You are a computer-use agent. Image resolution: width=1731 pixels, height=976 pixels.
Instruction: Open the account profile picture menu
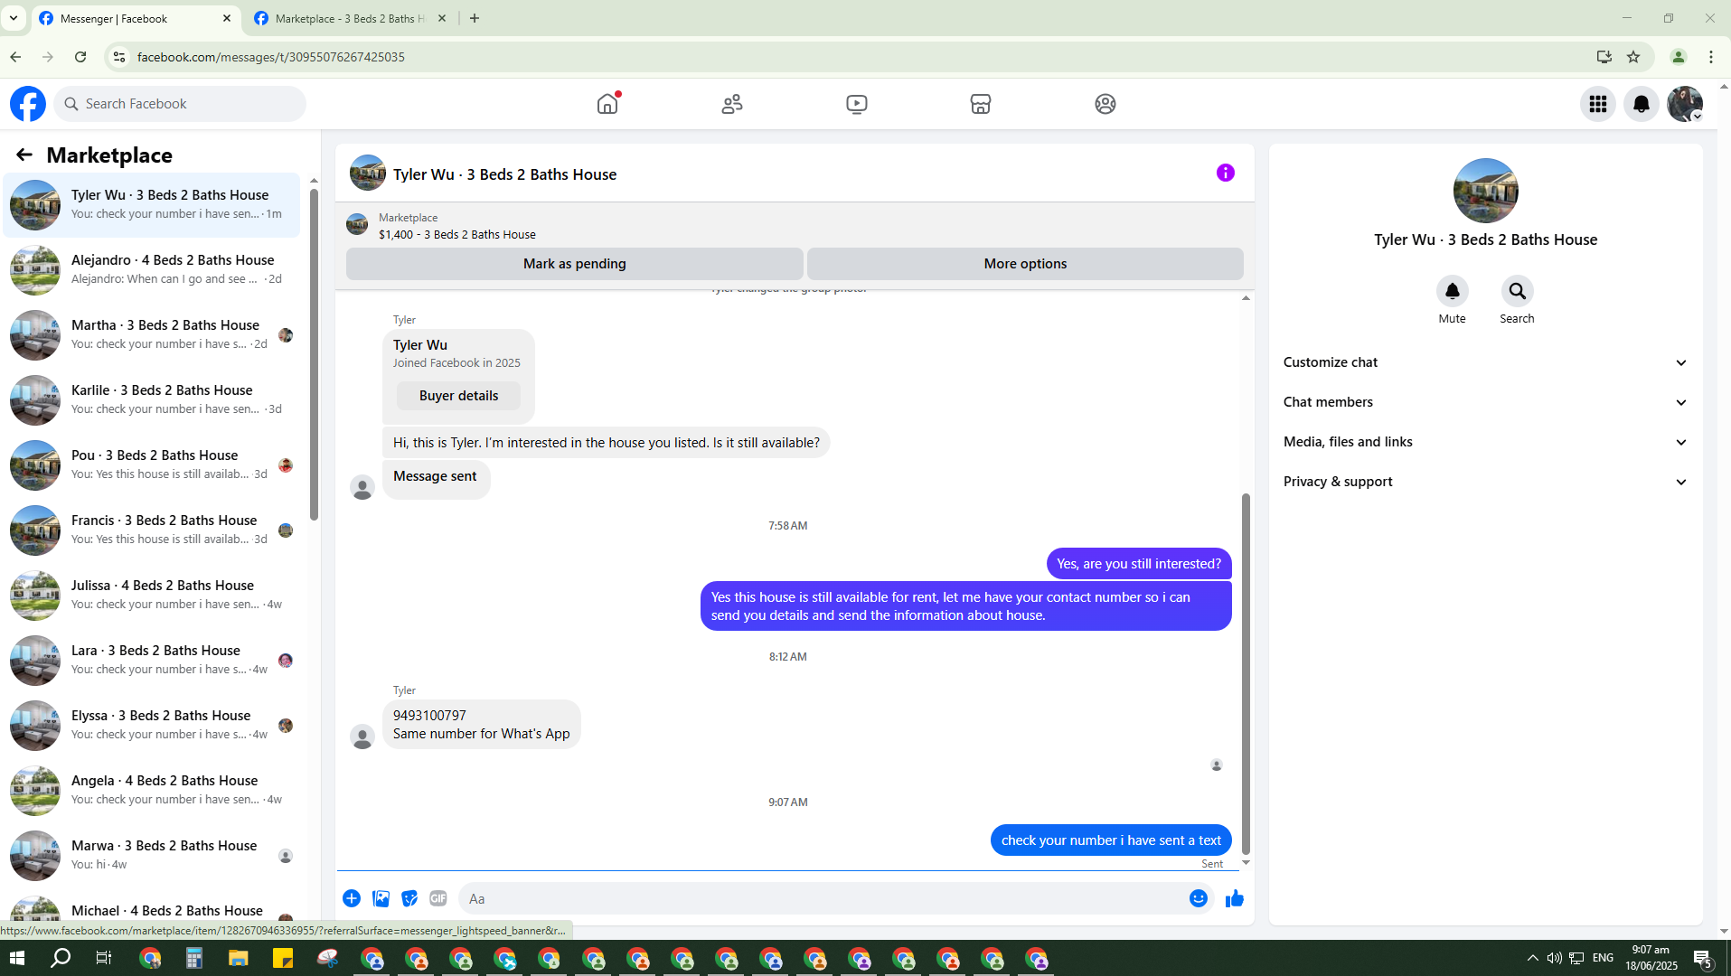(1685, 104)
